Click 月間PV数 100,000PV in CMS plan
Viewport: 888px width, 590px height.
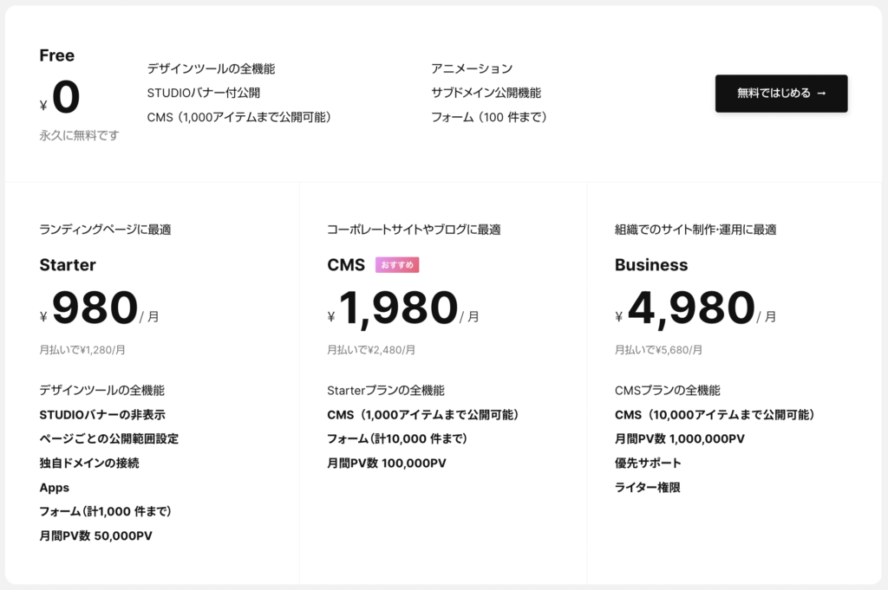coord(387,463)
